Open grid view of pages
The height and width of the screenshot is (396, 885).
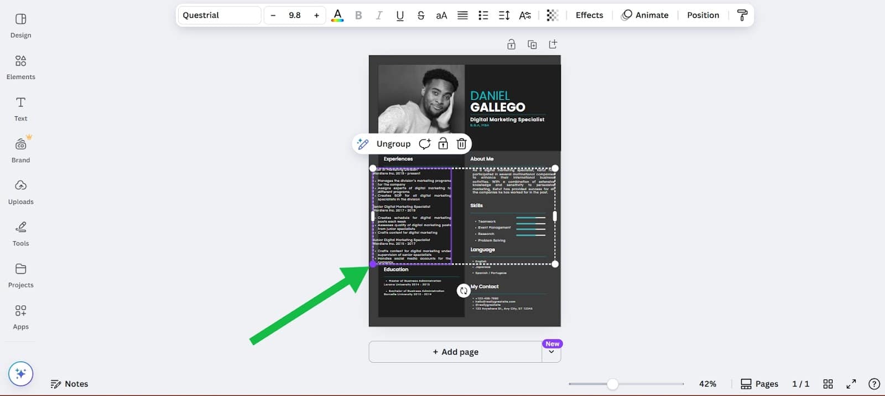[x=828, y=384]
